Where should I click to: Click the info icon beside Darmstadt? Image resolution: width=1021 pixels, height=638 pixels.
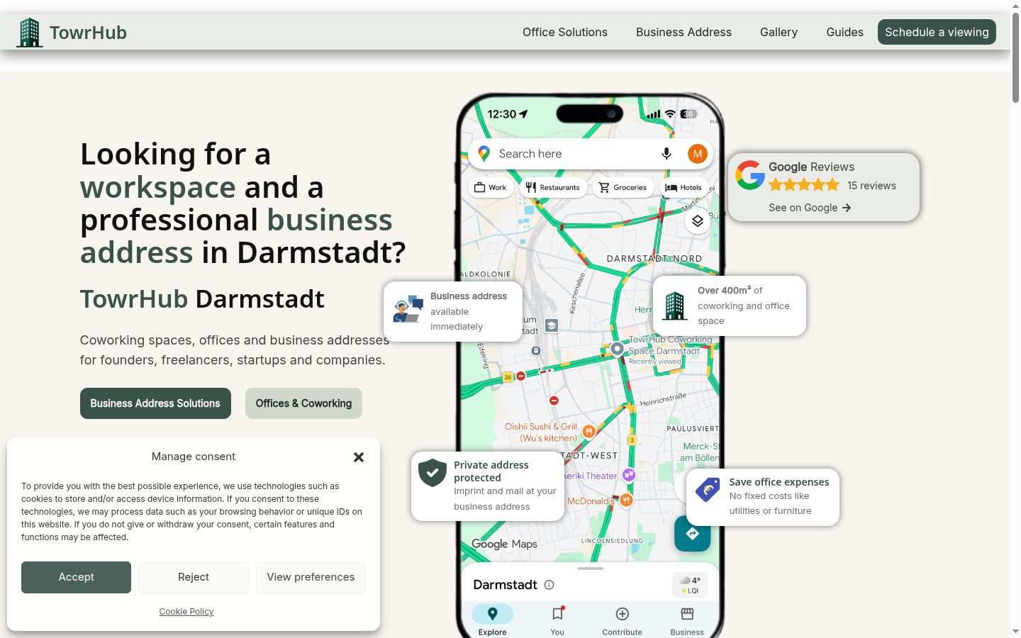click(549, 585)
